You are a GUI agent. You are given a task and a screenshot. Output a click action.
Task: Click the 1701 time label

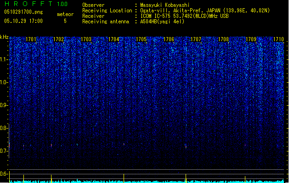tap(31, 39)
